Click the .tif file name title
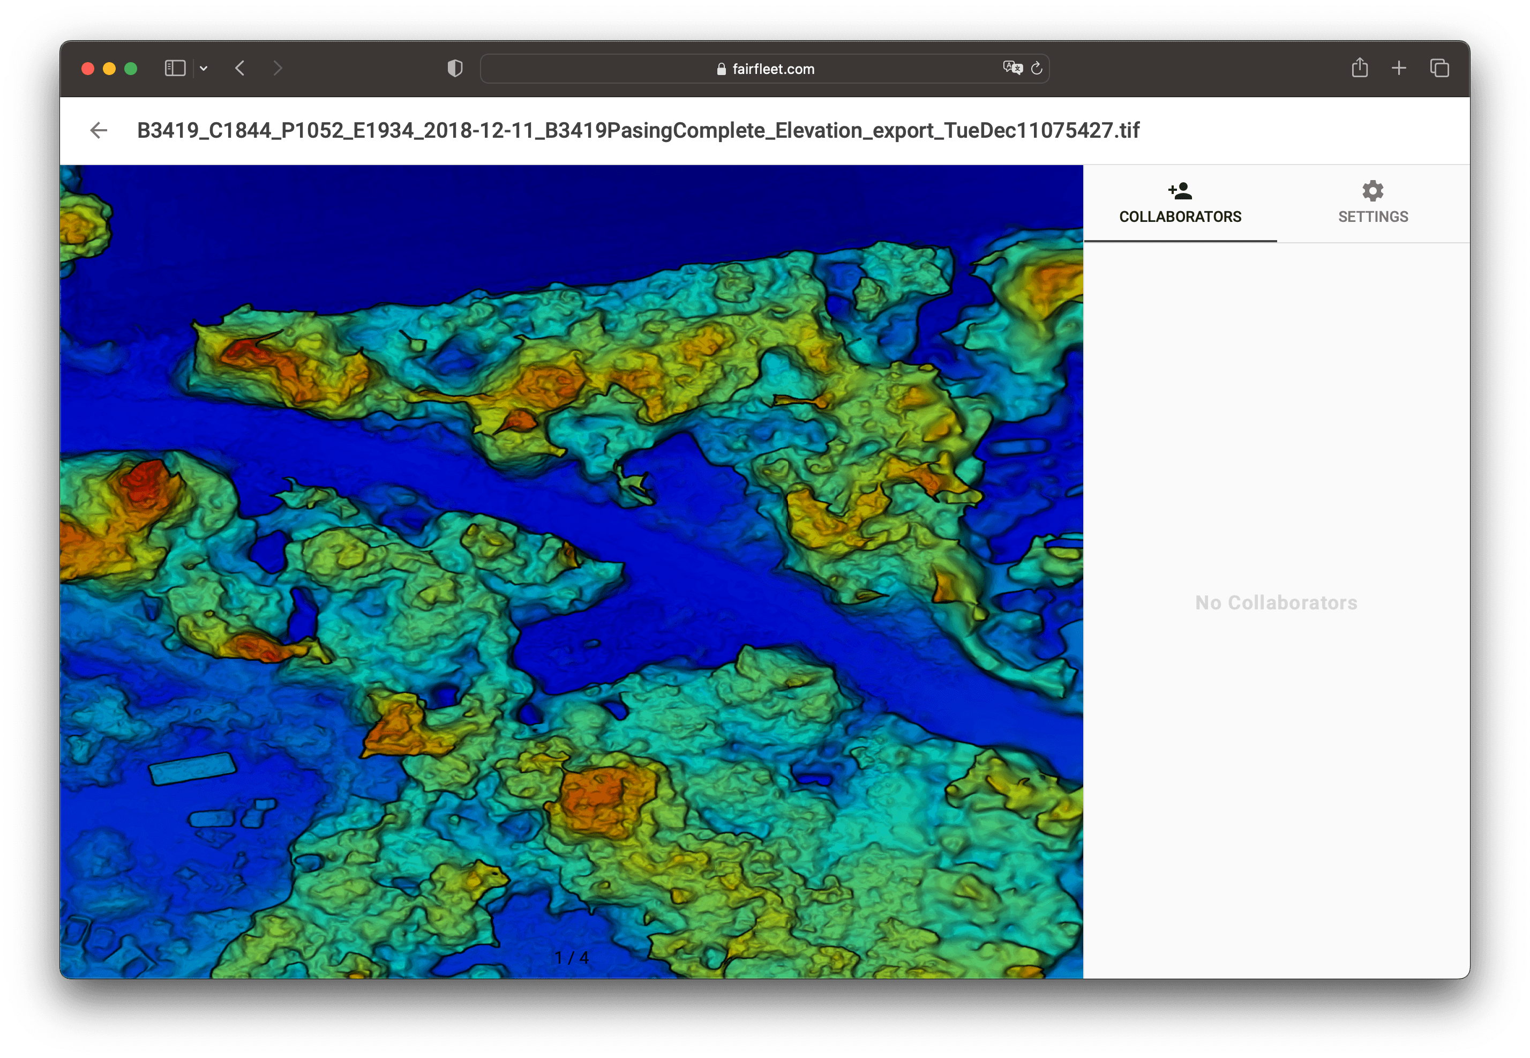1530x1058 pixels. pyautogui.click(x=637, y=130)
